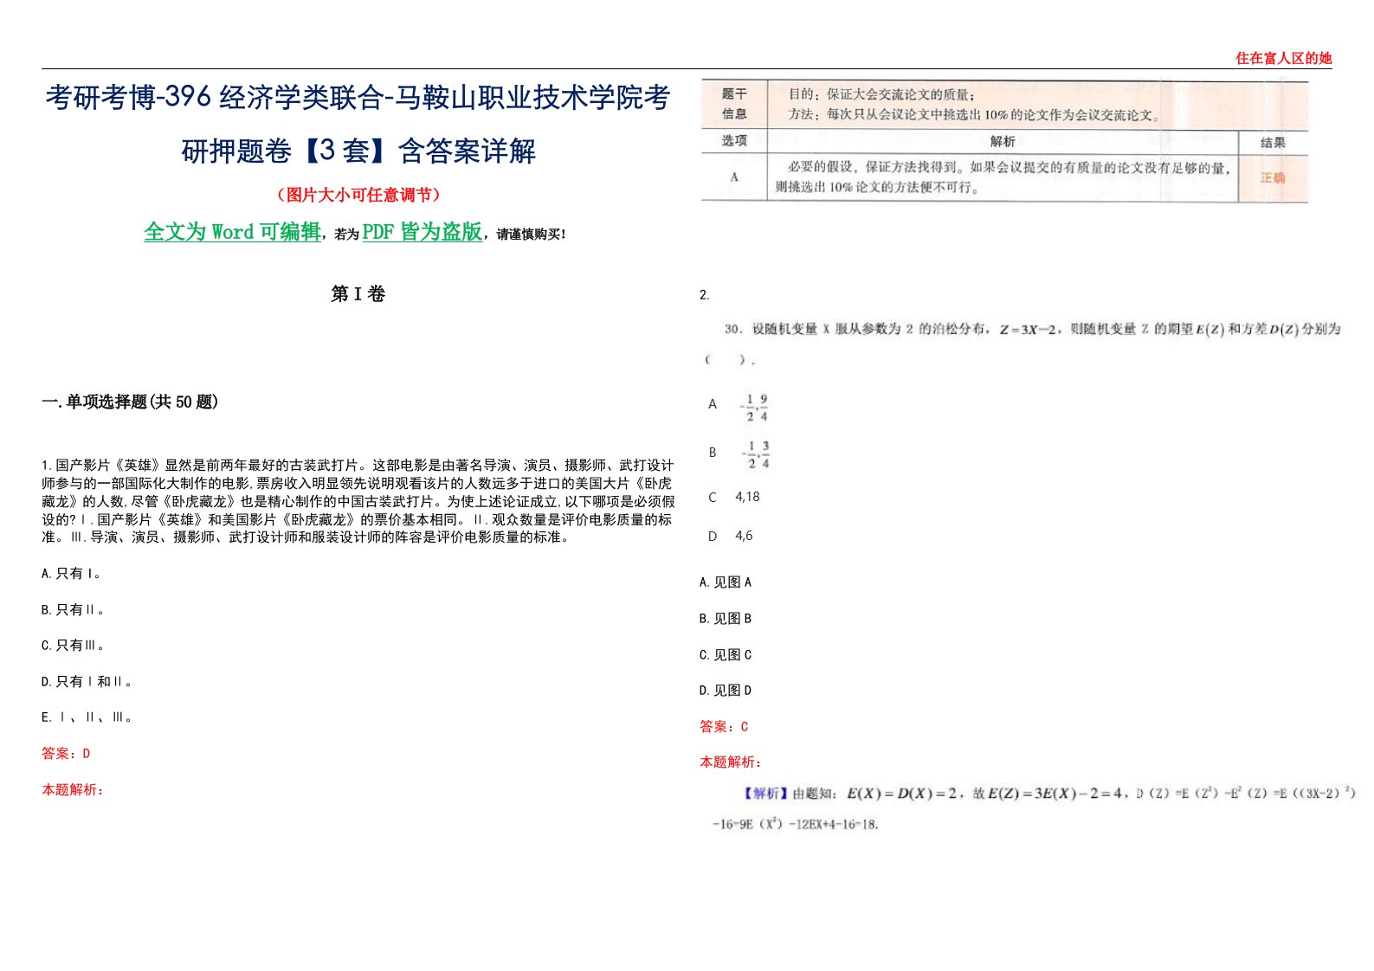The image size is (1374, 971).
Task: Click the green link 全文为 Word 可编辑
Action: pos(232,232)
